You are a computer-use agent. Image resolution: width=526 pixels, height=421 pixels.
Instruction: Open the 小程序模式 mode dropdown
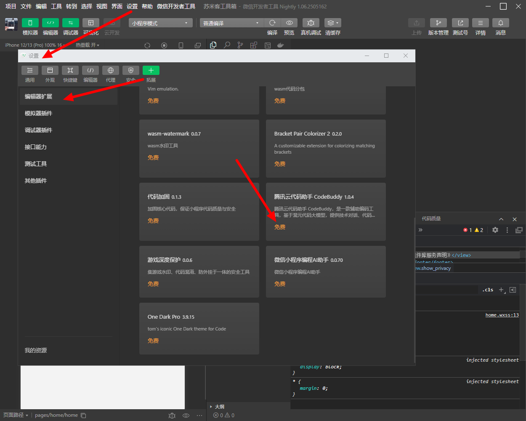tap(160, 23)
